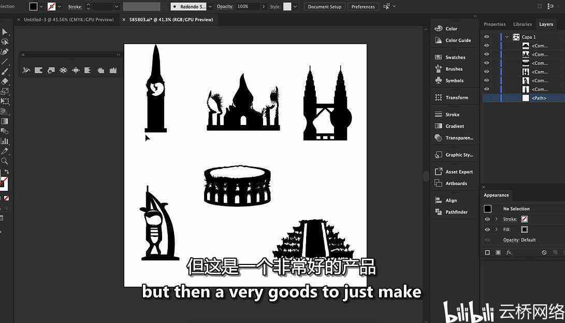This screenshot has height=323, width=565.
Task: Click the fx add effect icon
Action: point(509,252)
